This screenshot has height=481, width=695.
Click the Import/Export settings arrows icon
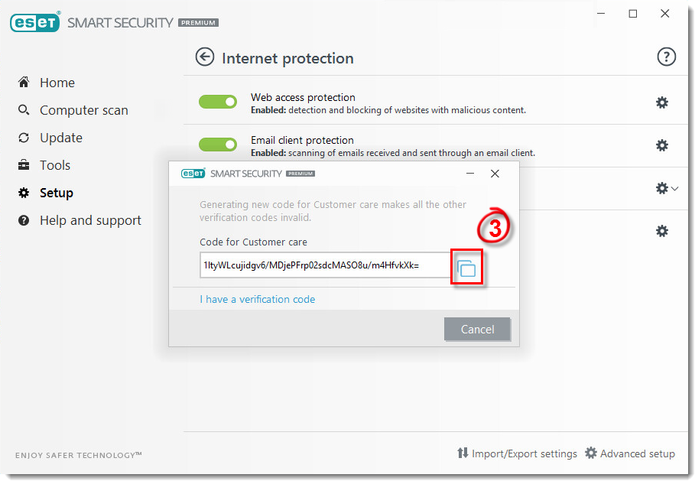(463, 453)
